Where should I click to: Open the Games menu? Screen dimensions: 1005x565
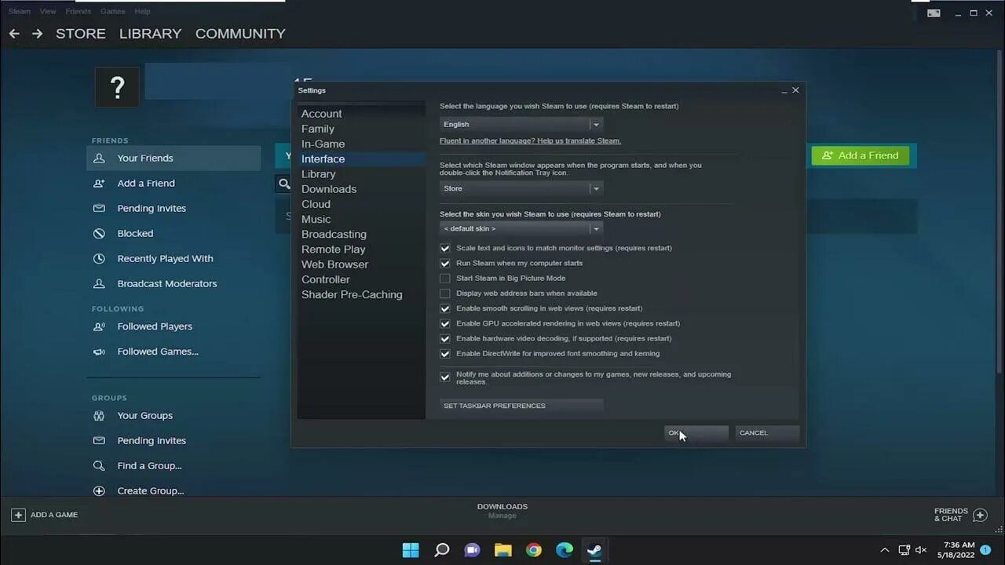tap(113, 12)
